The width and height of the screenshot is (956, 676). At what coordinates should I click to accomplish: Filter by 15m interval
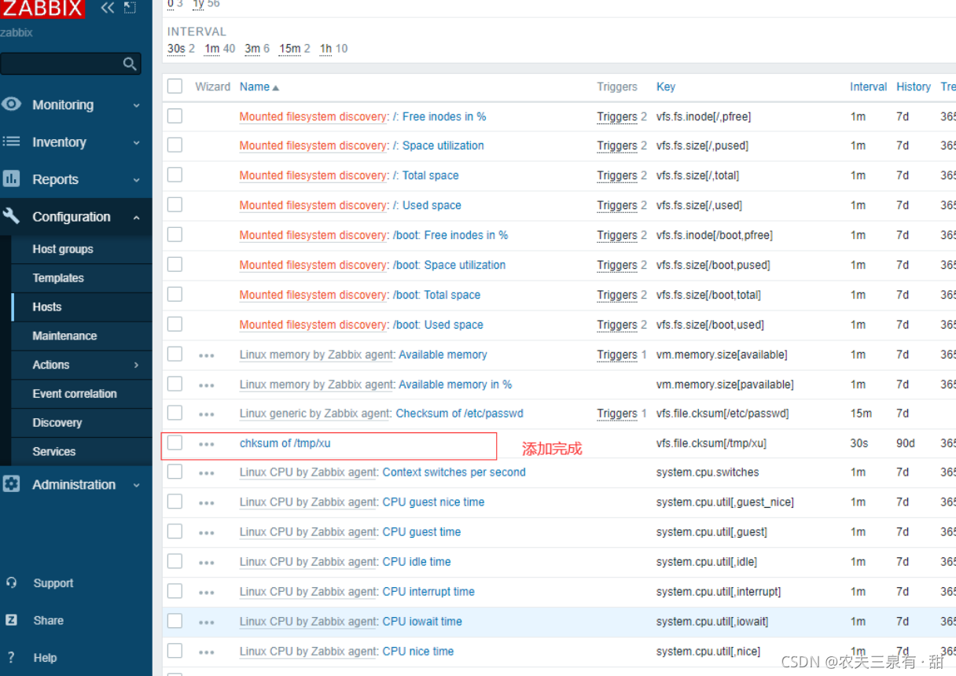point(290,48)
